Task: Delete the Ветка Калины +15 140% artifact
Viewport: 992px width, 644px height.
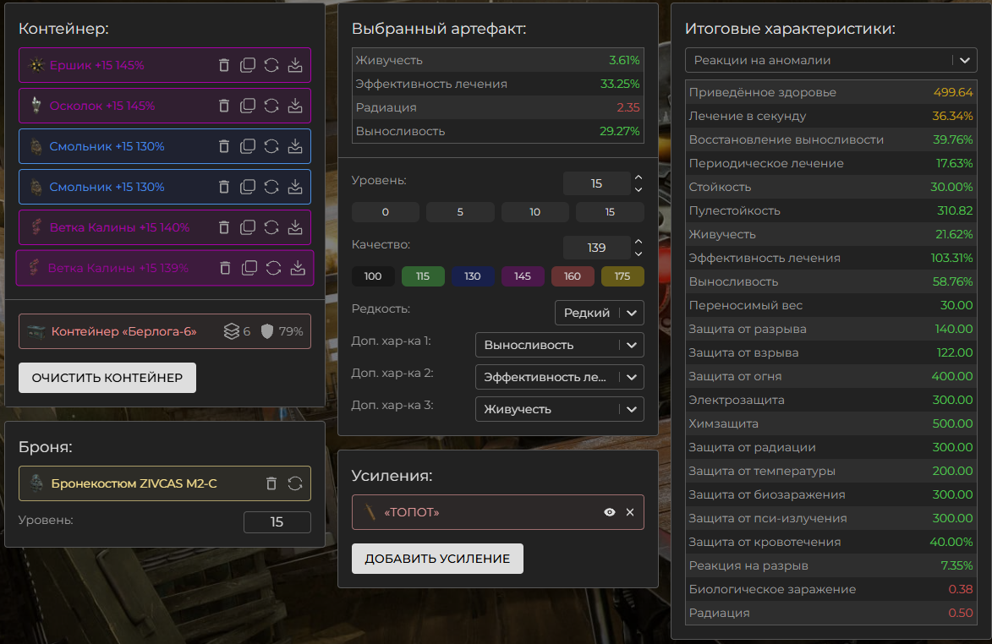Action: (x=224, y=227)
